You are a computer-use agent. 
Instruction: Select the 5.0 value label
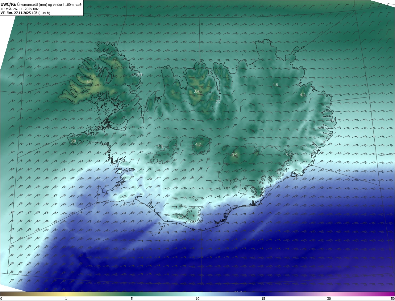tap(160, 147)
